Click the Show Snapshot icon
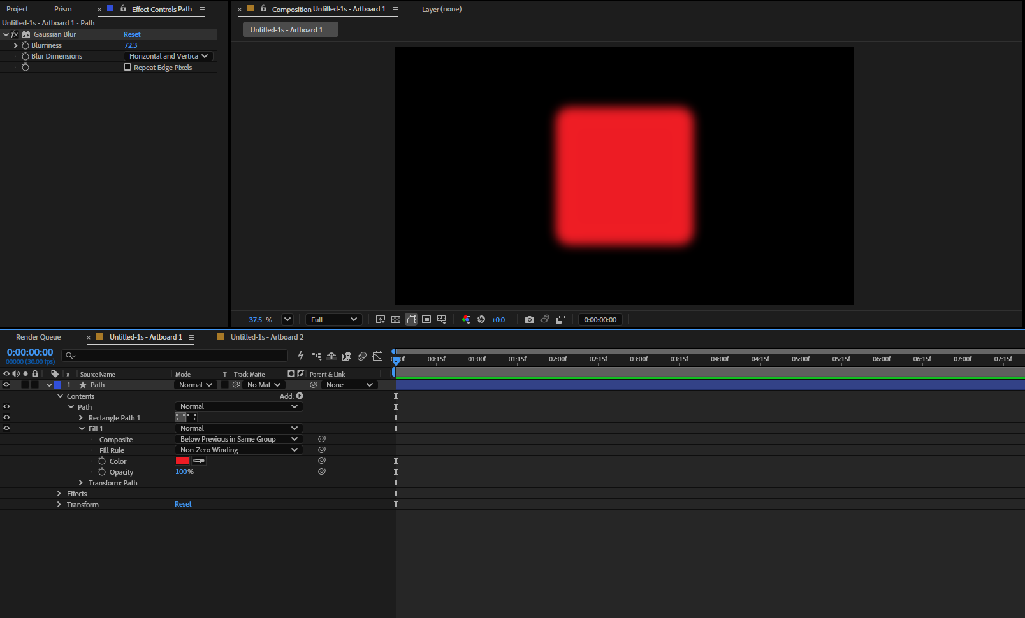The width and height of the screenshot is (1025, 618). (x=545, y=319)
